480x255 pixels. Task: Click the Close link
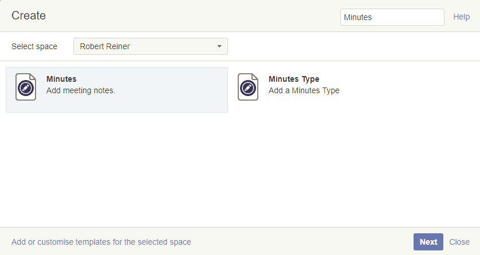pyautogui.click(x=459, y=242)
